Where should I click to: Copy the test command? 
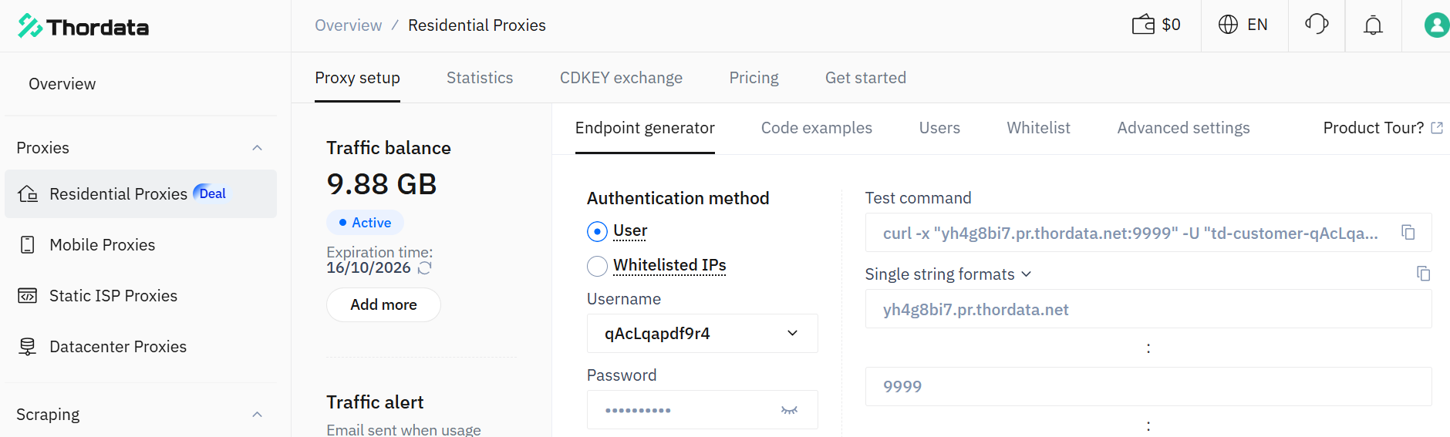click(1408, 233)
